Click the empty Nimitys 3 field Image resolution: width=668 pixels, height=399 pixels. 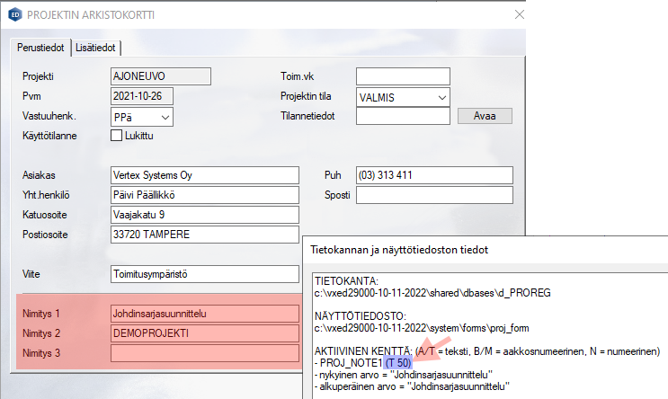(203, 353)
